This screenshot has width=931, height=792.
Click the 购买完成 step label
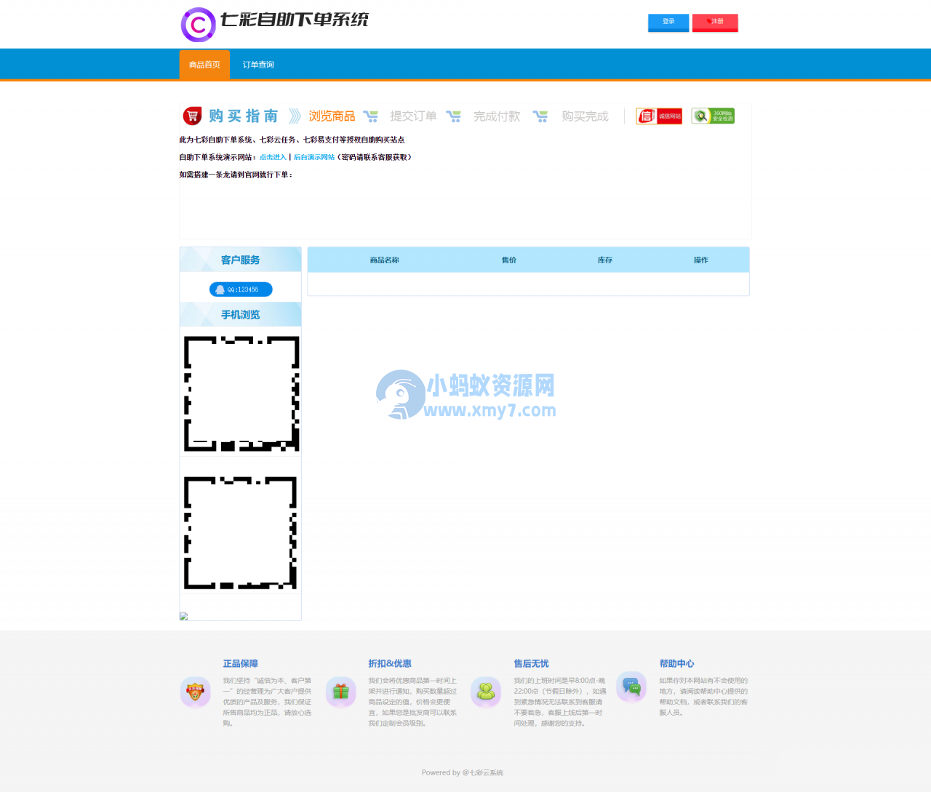point(585,116)
